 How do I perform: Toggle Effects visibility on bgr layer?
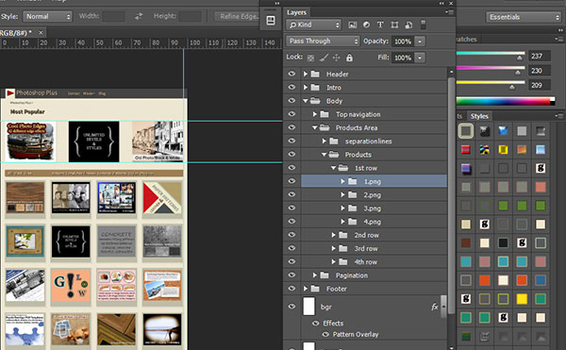(315, 323)
